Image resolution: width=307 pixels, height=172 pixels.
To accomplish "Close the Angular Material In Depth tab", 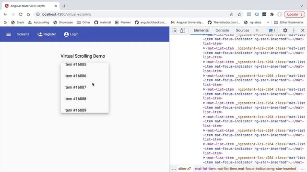I will tap(56, 6).
